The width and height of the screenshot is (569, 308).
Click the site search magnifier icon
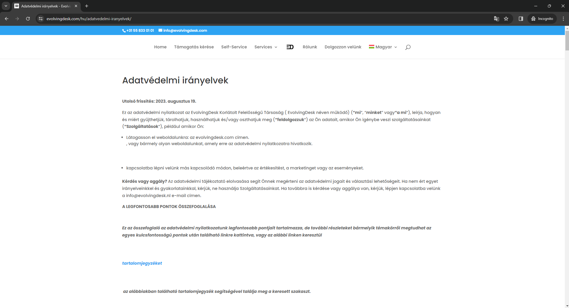coord(408,47)
